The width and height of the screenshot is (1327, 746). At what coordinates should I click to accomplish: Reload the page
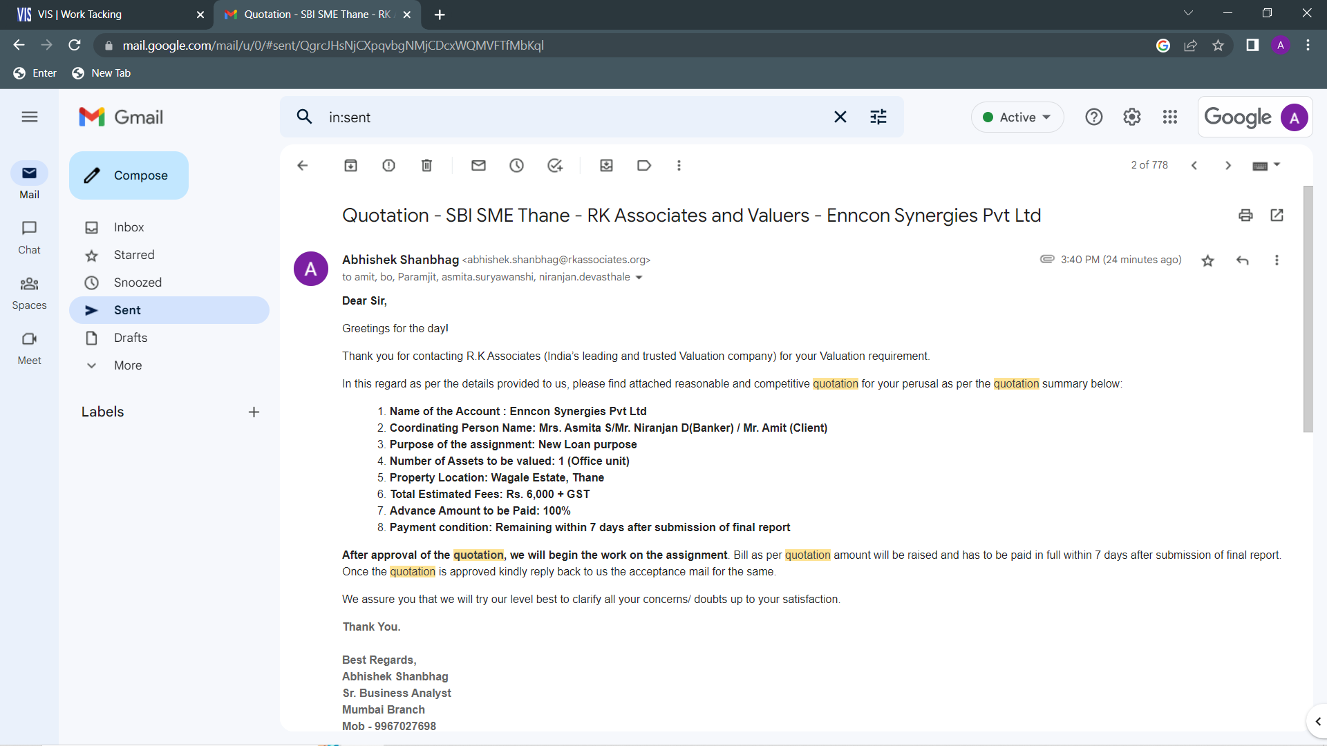[x=75, y=45]
